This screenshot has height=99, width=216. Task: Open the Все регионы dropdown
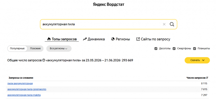59,49
